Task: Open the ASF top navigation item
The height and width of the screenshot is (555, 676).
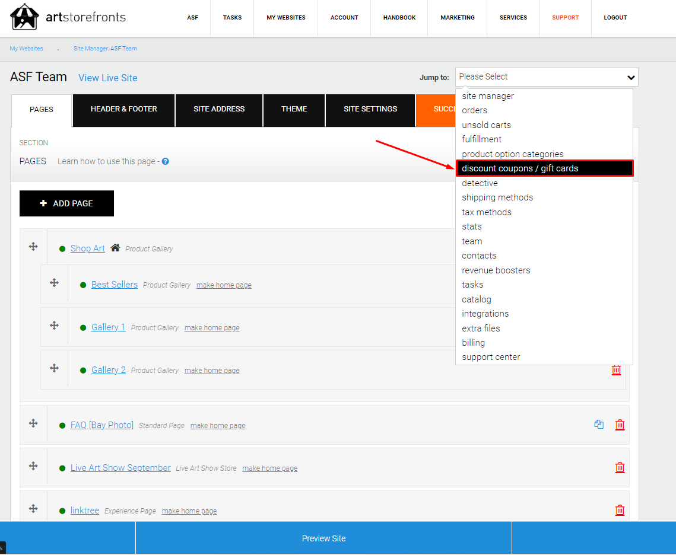Action: [x=193, y=18]
